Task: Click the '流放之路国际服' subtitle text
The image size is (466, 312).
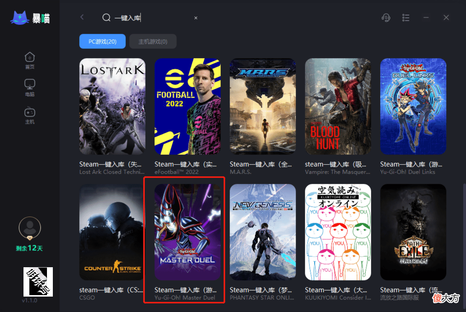Action: tap(399, 298)
